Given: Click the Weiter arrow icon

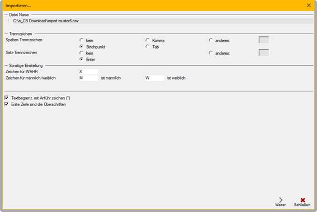Looking at the screenshot, I should [x=281, y=200].
